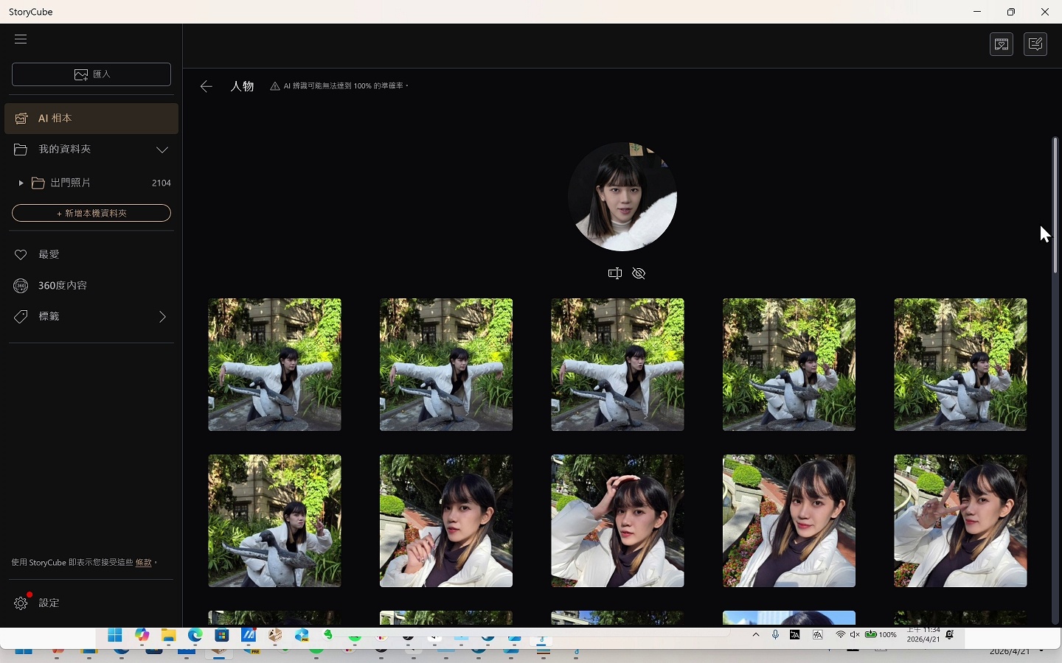Click + 新增本機資料夾 button

91,213
